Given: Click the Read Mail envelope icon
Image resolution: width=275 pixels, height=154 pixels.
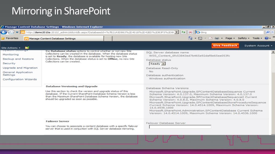Looking at the screenshot, I should pyautogui.click(x=210, y=38).
